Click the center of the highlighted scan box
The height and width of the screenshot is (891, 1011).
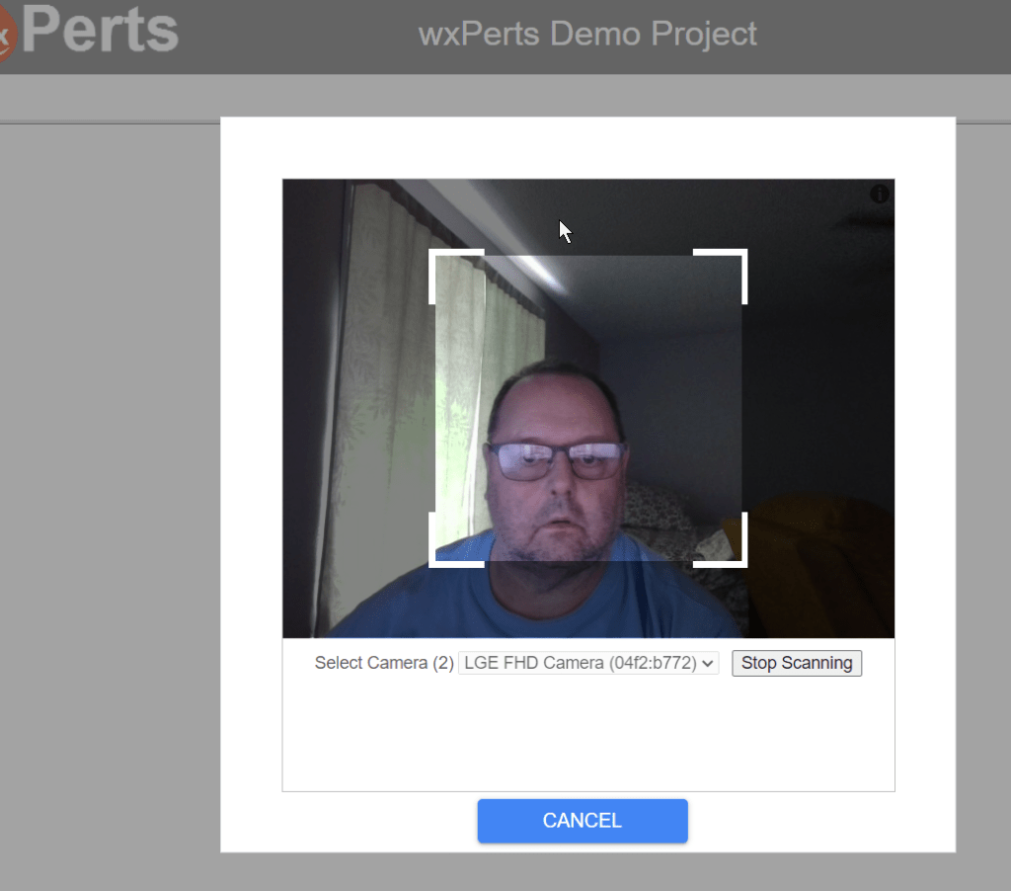588,408
